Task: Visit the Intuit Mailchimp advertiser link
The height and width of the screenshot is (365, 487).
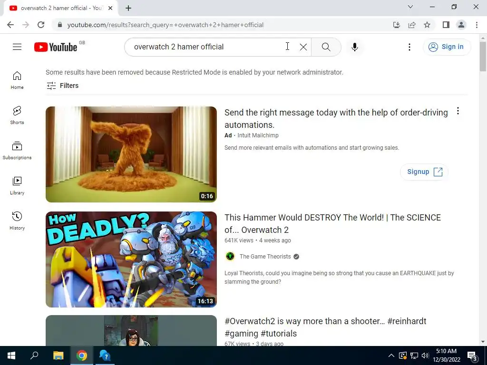Action: [x=258, y=135]
